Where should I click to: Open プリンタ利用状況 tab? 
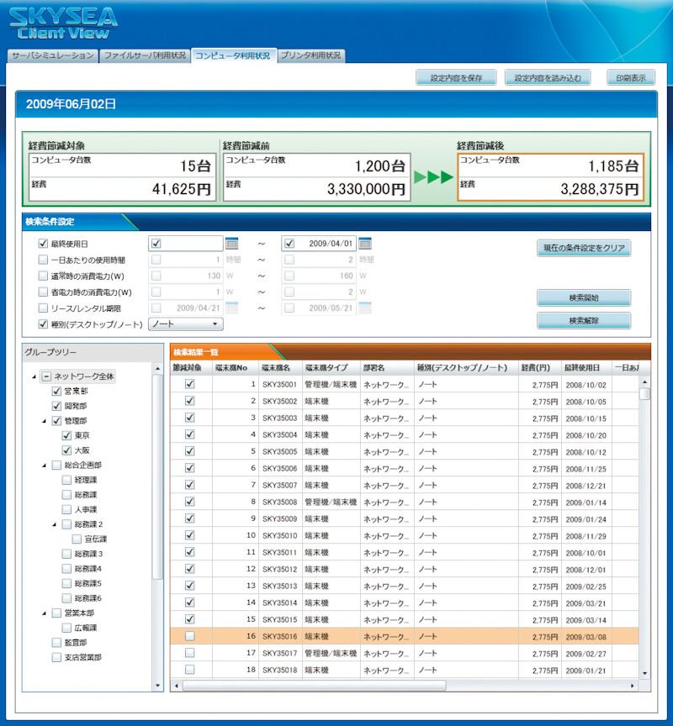tap(311, 55)
